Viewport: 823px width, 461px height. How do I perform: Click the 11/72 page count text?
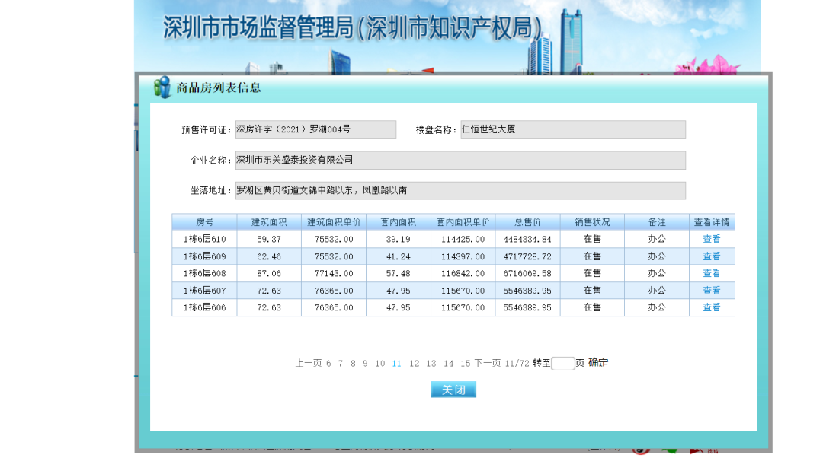(x=517, y=364)
